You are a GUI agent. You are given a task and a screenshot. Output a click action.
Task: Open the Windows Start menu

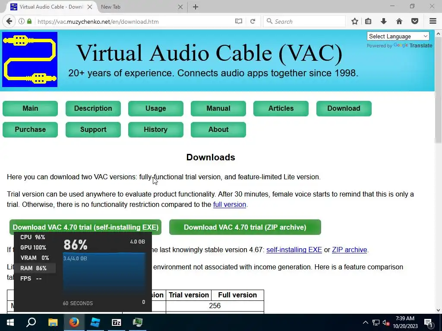10,322
